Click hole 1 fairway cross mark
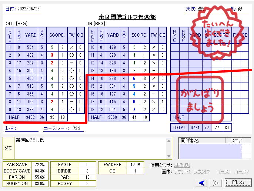Image resolution: width=254 pixels, height=191 pixels. coord(71,47)
